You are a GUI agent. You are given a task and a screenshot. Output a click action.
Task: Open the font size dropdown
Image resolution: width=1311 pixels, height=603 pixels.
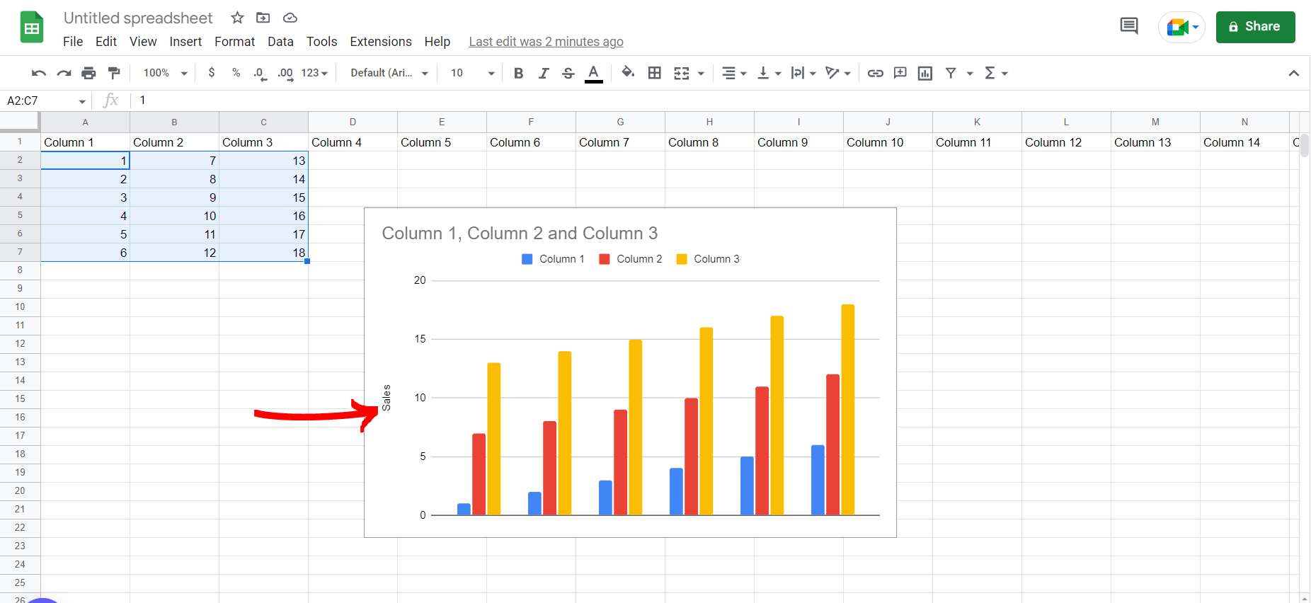coord(472,73)
